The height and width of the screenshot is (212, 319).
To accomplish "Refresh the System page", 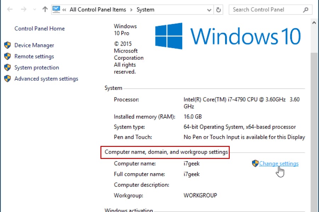I will click(x=218, y=10).
